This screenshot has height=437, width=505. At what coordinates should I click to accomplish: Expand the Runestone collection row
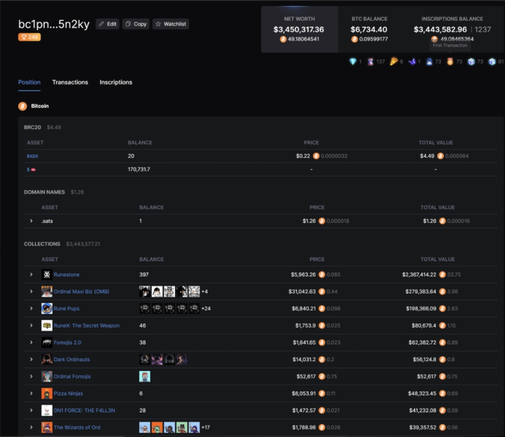[x=31, y=275]
